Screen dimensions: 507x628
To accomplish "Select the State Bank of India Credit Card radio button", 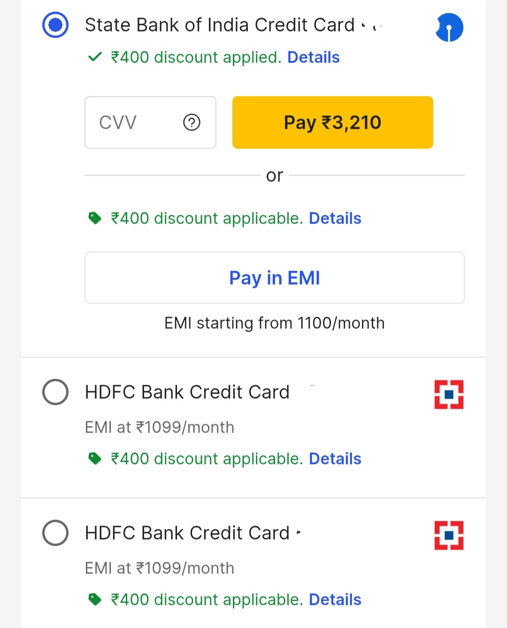I will click(x=55, y=25).
